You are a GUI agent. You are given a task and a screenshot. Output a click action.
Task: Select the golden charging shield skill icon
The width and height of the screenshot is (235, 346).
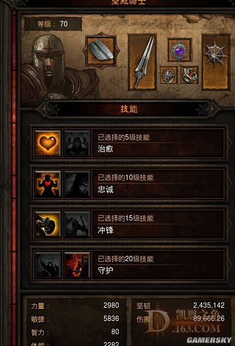click(x=48, y=224)
